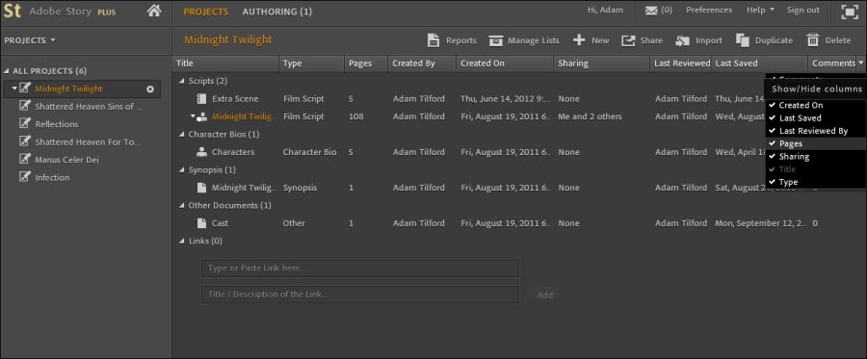867x359 pixels.
Task: Collapse the ALL PROJECTS tree
Action: point(7,71)
